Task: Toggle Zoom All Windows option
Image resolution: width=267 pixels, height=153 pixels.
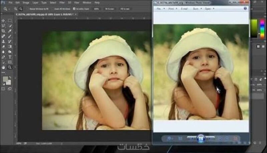Action: coord(62,9)
